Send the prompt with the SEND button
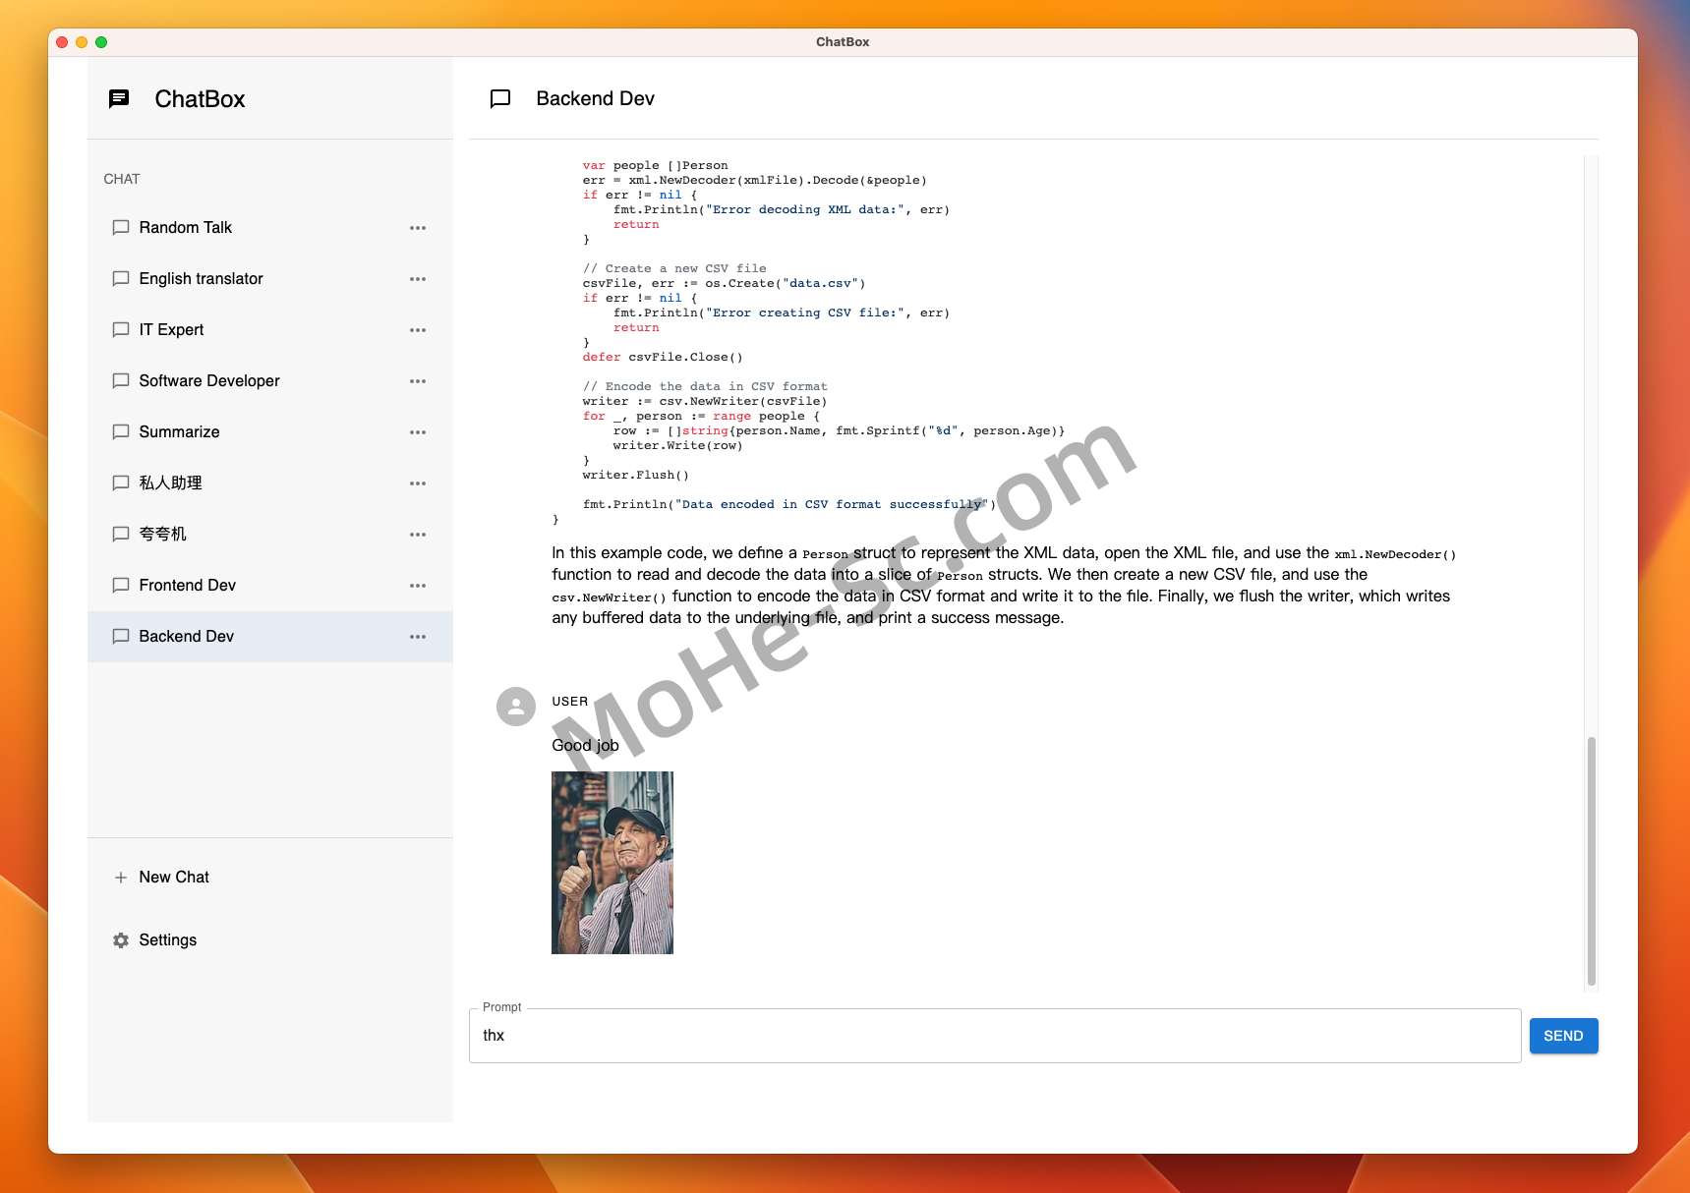This screenshot has height=1193, width=1690. 1563,1036
